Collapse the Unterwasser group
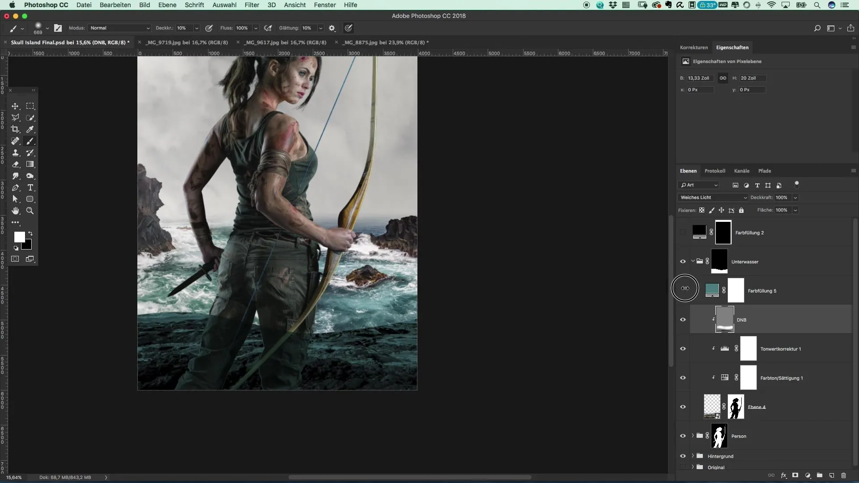The width and height of the screenshot is (859, 483). [x=693, y=261]
